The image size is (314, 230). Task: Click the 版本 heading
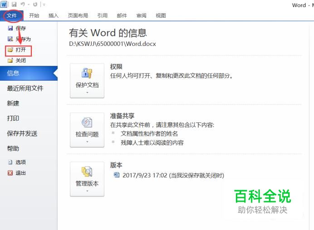[116, 165]
